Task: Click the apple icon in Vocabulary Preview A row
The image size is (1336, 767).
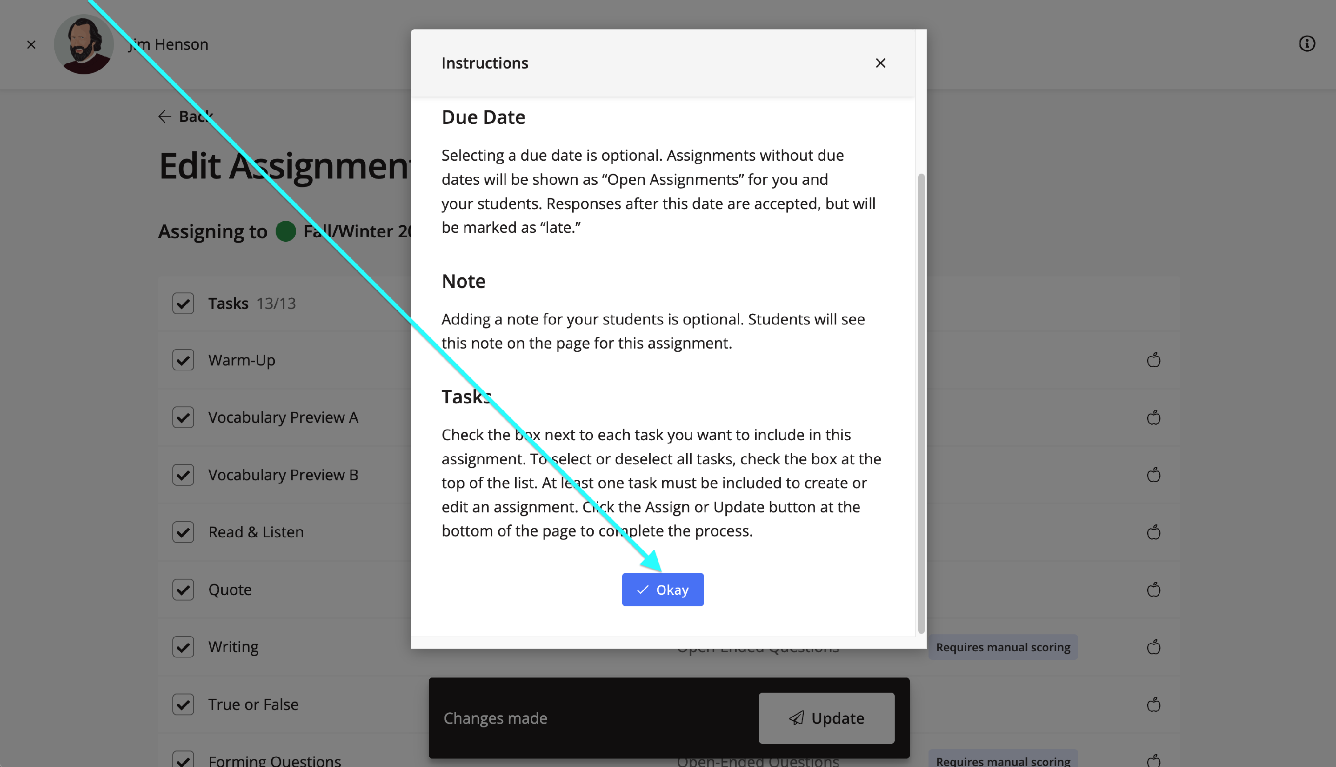Action: pos(1153,418)
